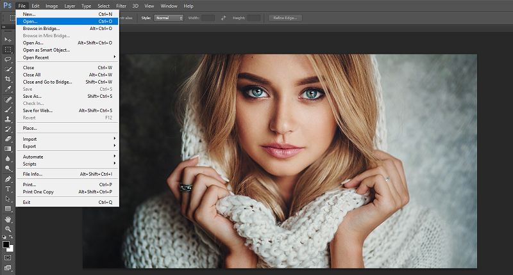Click the Refine Edge button
The image size is (513, 275).
point(285,18)
